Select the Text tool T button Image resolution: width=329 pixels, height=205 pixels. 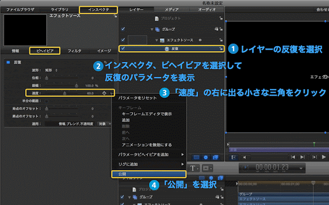(x=194, y=168)
